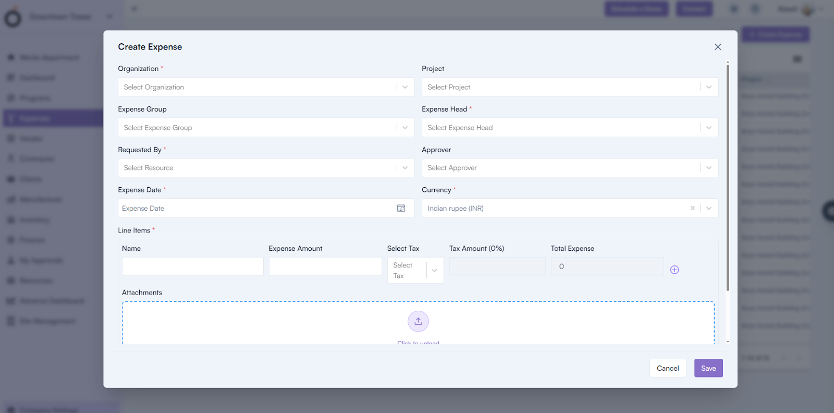Screen dimensions: 834x413
Task: Click scroll down arrow of dialog scrollbar
Action: (728, 342)
